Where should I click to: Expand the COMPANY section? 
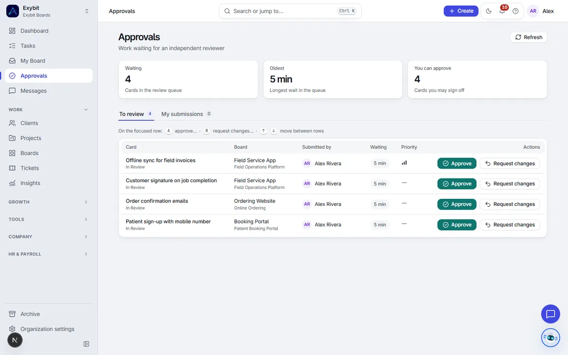pos(49,237)
